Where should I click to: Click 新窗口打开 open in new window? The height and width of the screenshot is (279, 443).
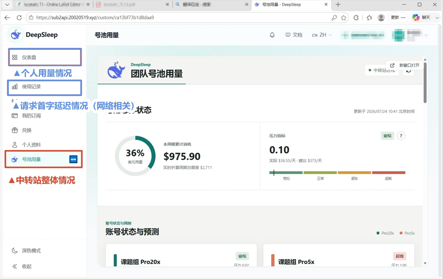coord(404,65)
